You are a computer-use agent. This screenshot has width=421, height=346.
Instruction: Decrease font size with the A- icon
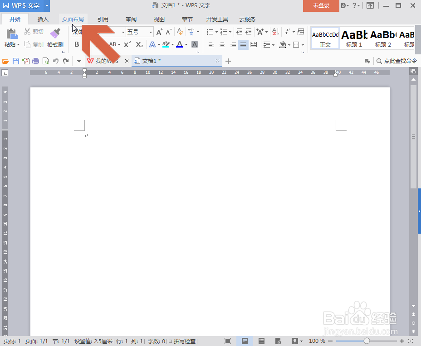pyautogui.click(x=169, y=32)
